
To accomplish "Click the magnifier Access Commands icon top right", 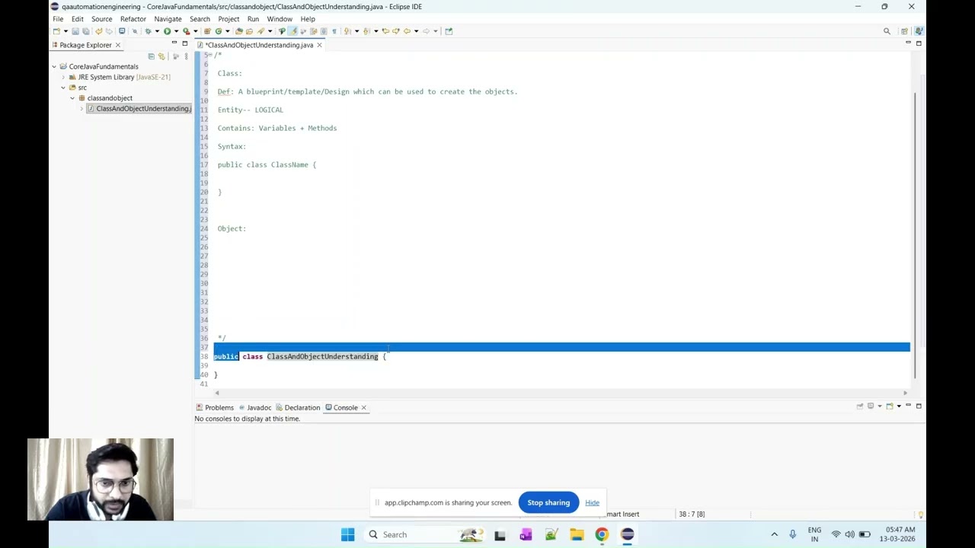I will 887,31.
